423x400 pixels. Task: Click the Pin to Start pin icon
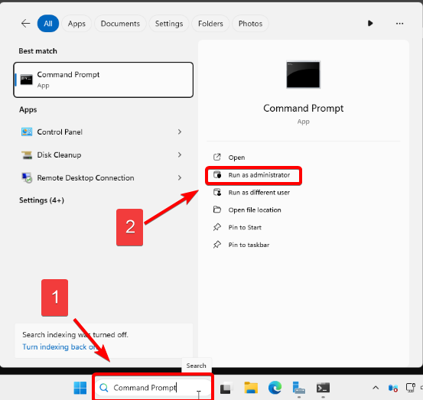[217, 227]
